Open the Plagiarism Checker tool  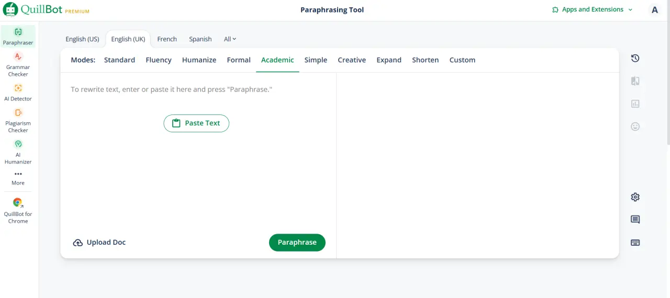[x=18, y=120]
